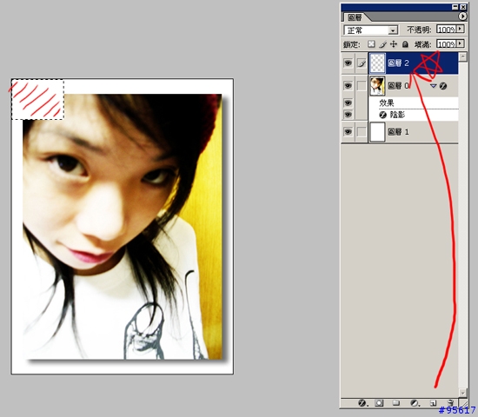Toggle link box for 圖層 0

pos(362,86)
